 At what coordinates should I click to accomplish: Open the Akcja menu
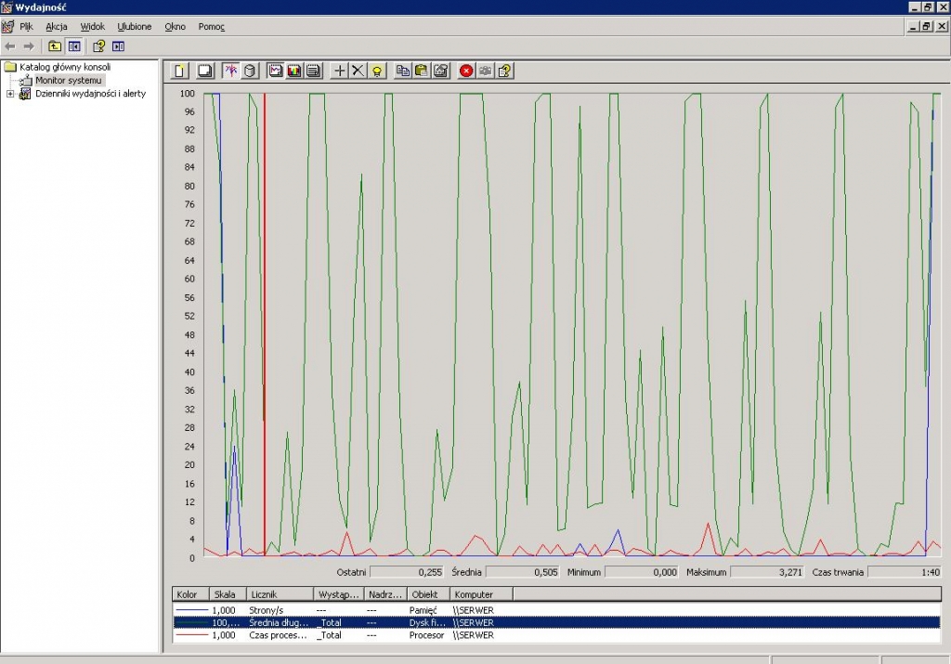click(57, 27)
